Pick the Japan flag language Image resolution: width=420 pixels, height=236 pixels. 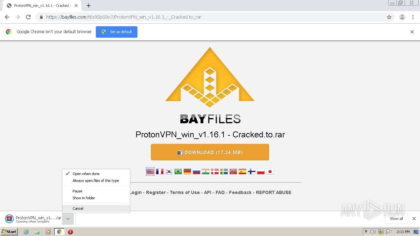(270, 171)
